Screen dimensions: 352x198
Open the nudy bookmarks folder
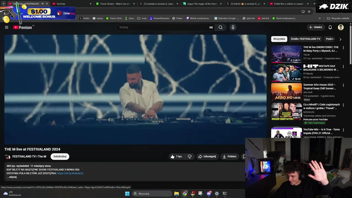point(142,18)
